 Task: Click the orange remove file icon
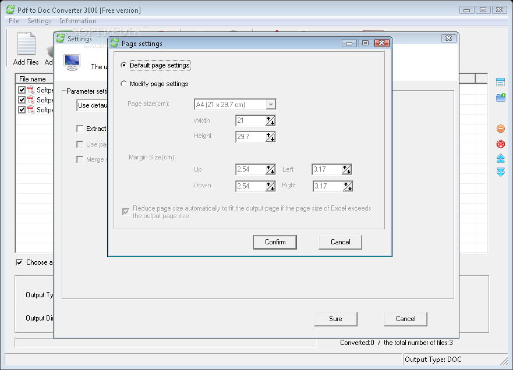coord(501,129)
